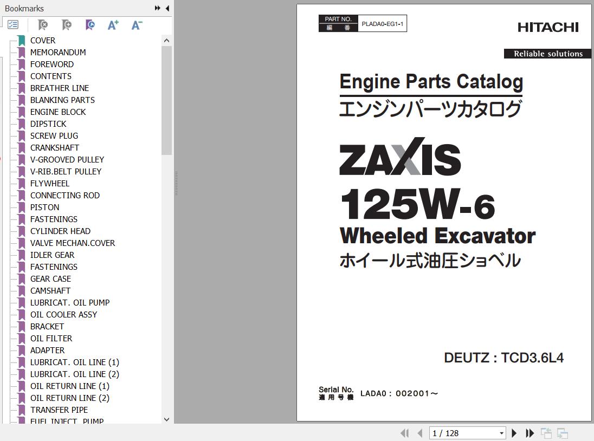Screen dimensions: 594x441
Task: Open the MEMORANDUM bookmark
Action: [58, 52]
